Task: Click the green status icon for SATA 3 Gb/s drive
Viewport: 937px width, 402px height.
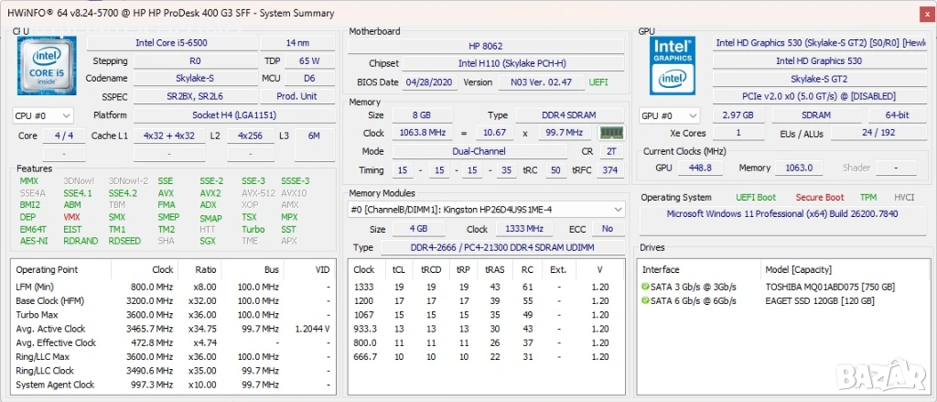Action: coord(646,287)
